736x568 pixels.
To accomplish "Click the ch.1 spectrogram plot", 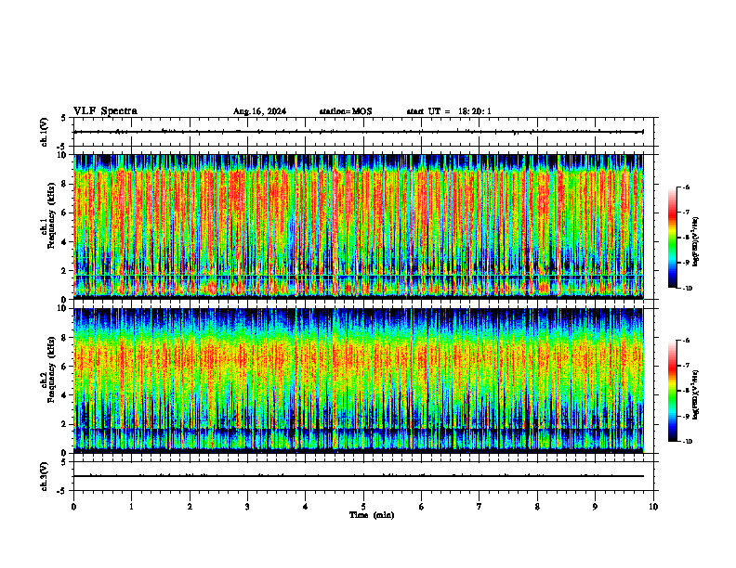I will pos(359,226).
